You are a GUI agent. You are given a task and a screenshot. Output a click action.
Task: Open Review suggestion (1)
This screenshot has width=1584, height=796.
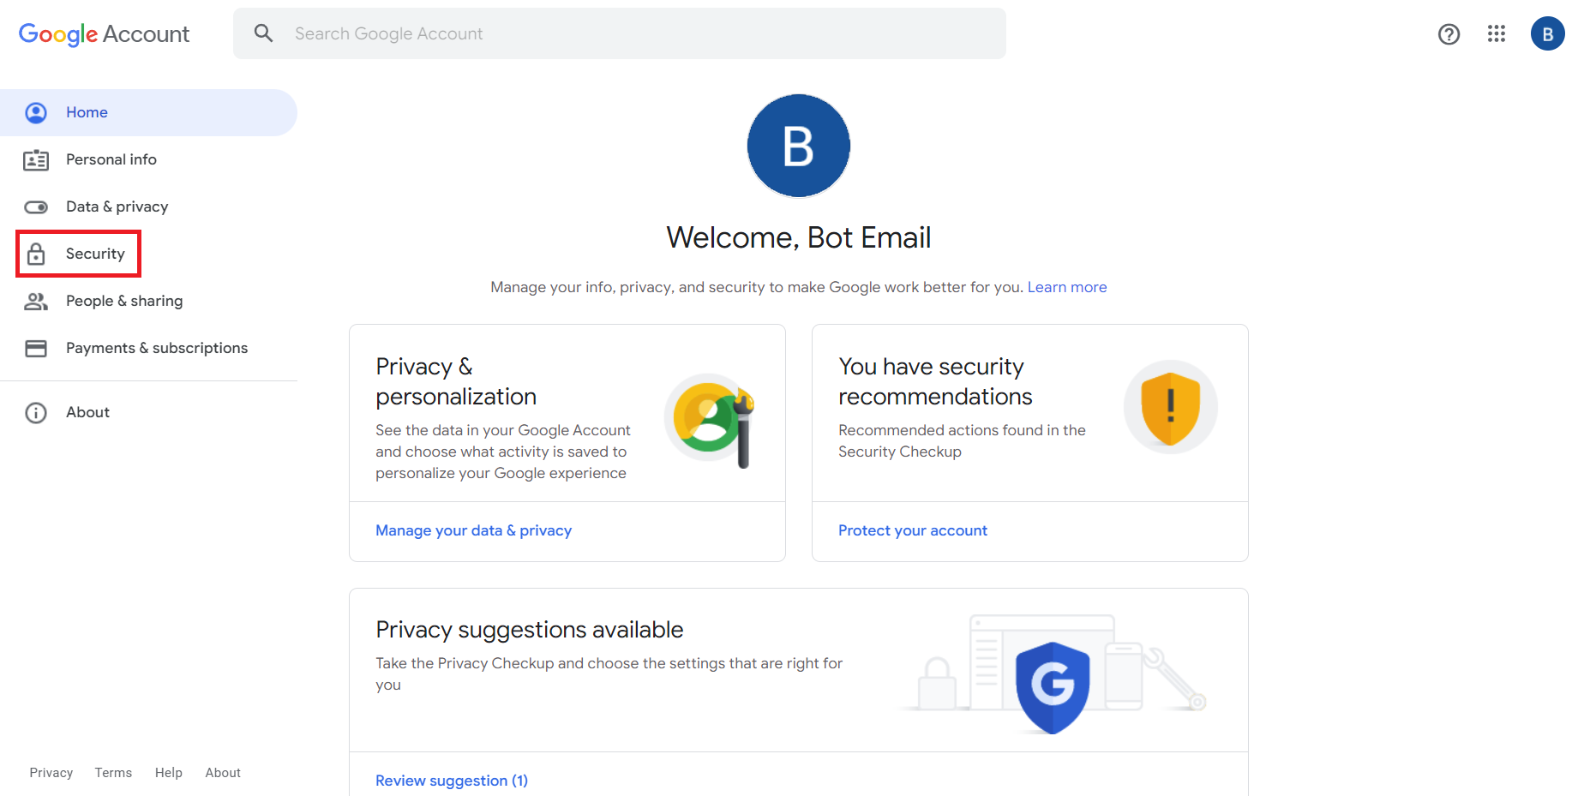click(x=452, y=780)
